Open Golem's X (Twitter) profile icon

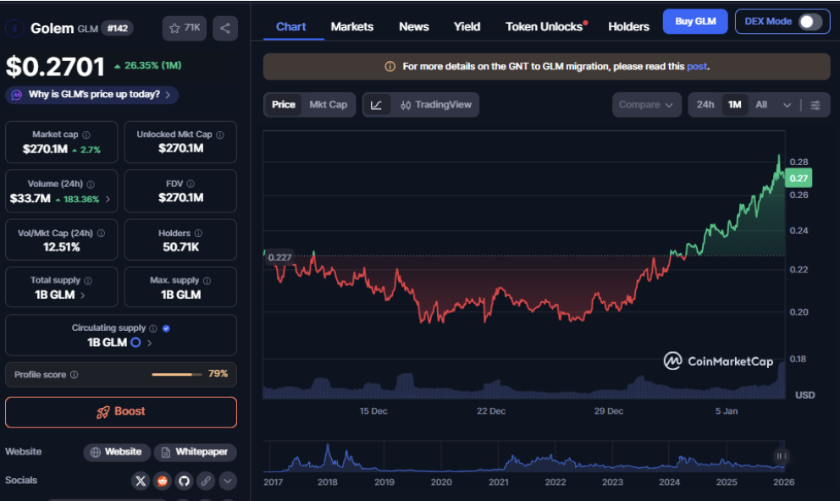tap(141, 481)
